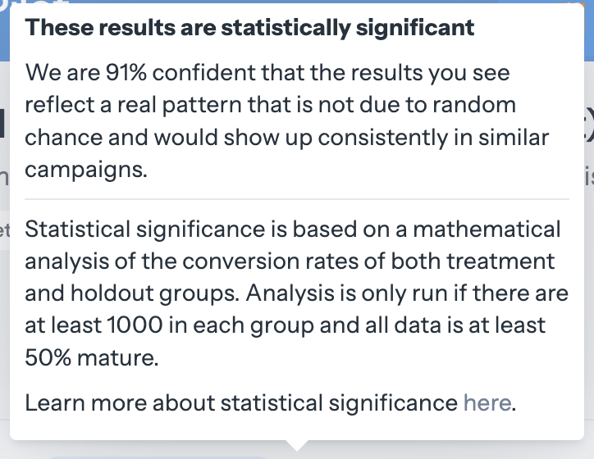The height and width of the screenshot is (459, 594).
Task: Click the phrase 'holdout groups' in tooltip
Action: pyautogui.click(x=154, y=293)
